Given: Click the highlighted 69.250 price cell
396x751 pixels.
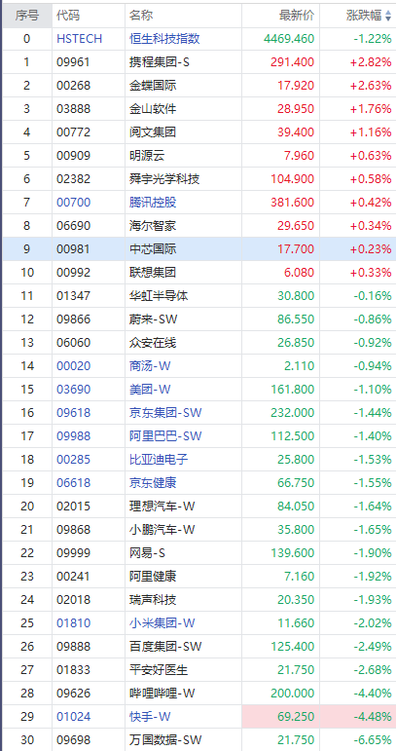Looking at the screenshot, I should (281, 717).
